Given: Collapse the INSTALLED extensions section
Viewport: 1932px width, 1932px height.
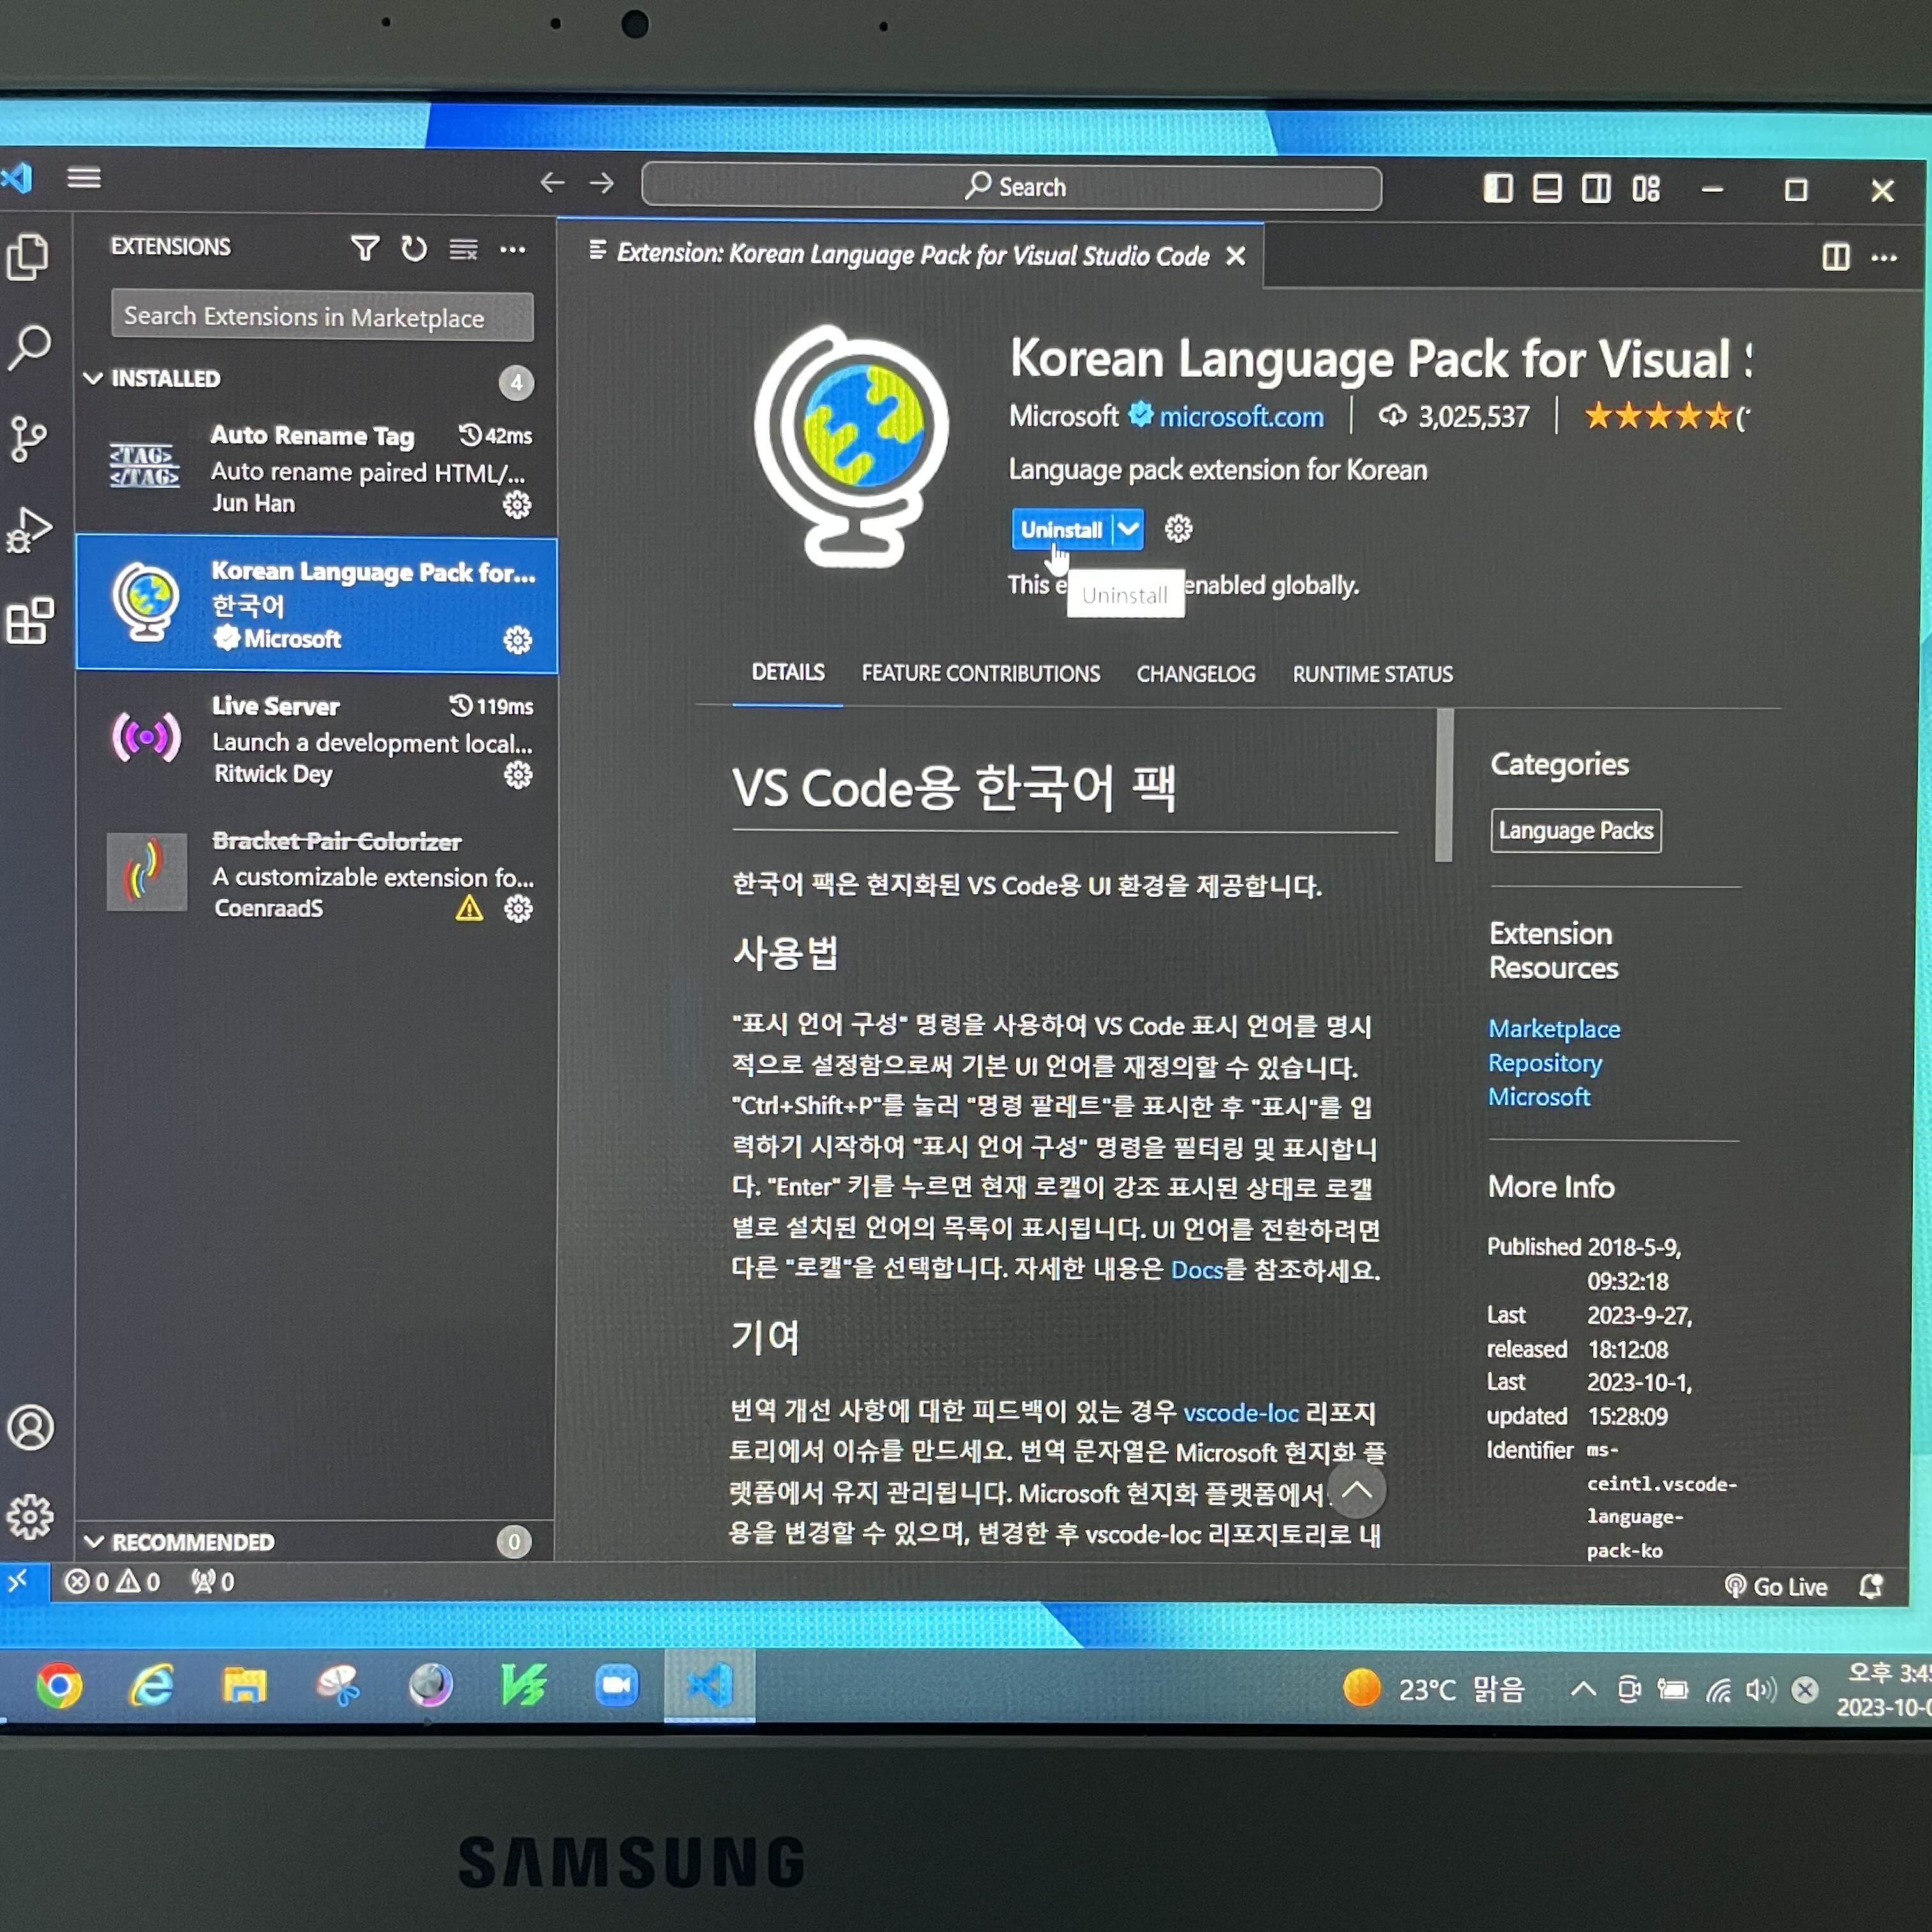Looking at the screenshot, I should [94, 378].
